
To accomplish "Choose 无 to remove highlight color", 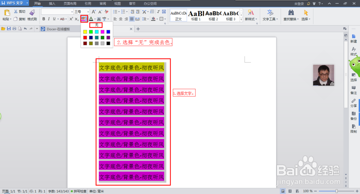I will point(96,25).
